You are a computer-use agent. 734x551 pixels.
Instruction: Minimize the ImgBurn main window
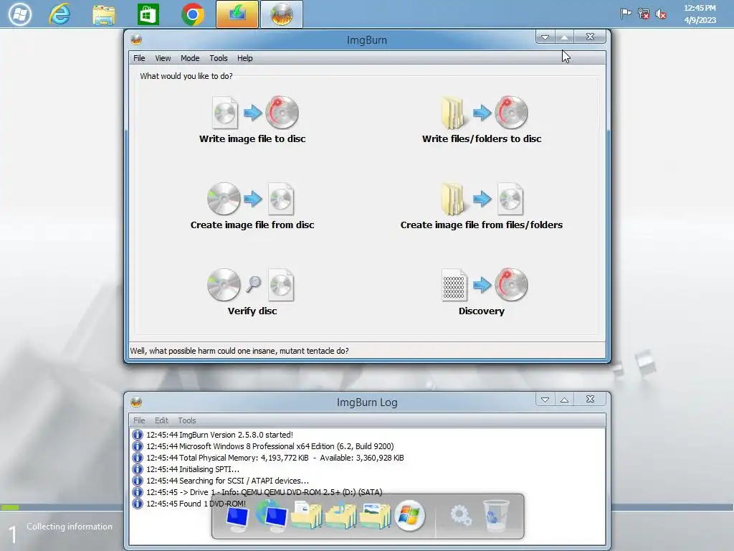click(x=545, y=37)
